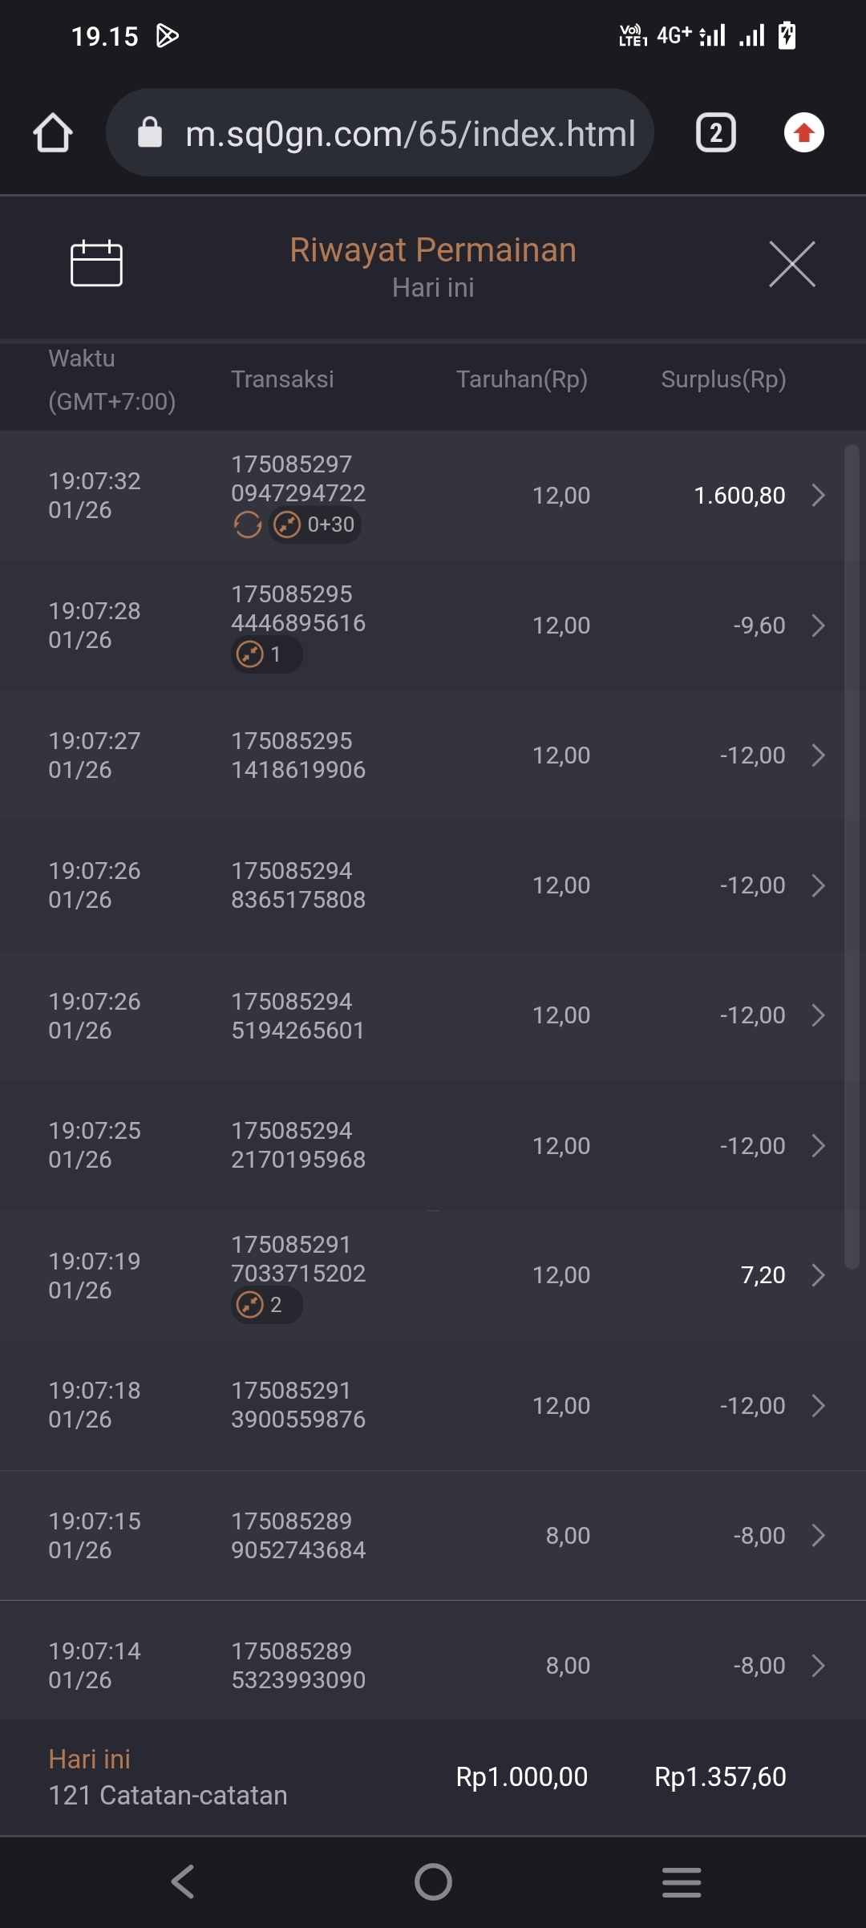Select the 19:07:15 transaction with 8,00 bet
This screenshot has width=866, height=1928.
coord(298,1535)
